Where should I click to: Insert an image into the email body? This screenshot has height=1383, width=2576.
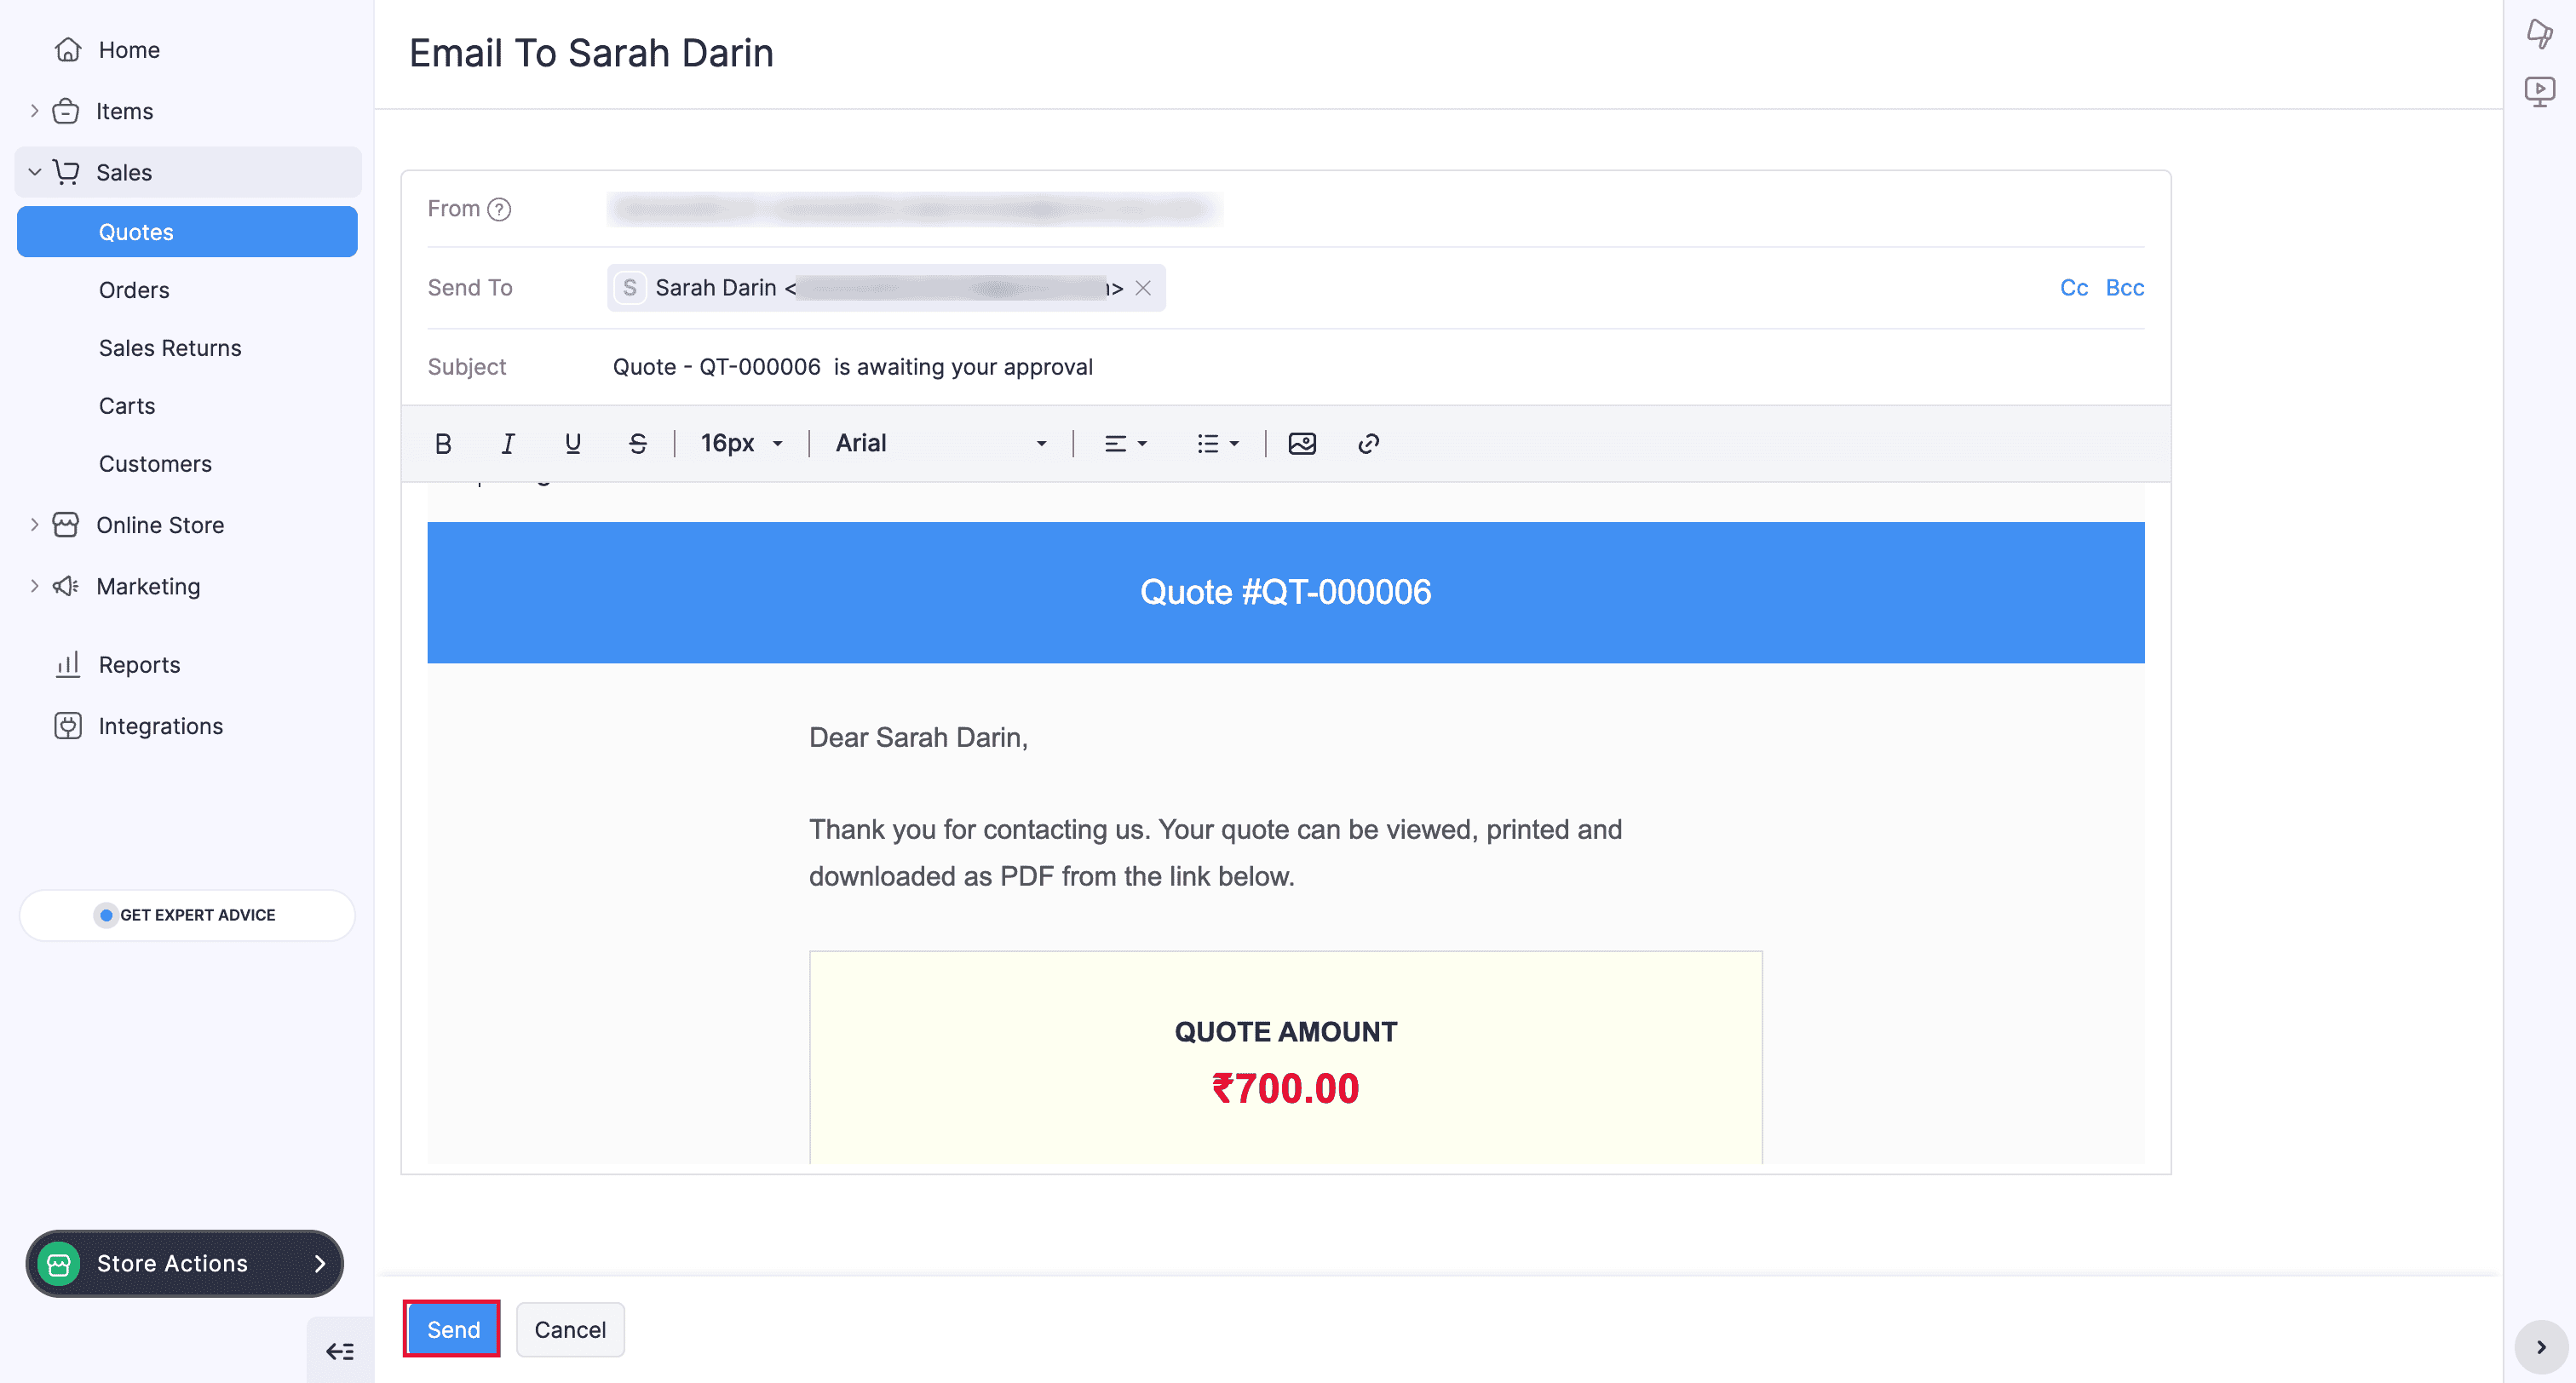click(x=1301, y=443)
